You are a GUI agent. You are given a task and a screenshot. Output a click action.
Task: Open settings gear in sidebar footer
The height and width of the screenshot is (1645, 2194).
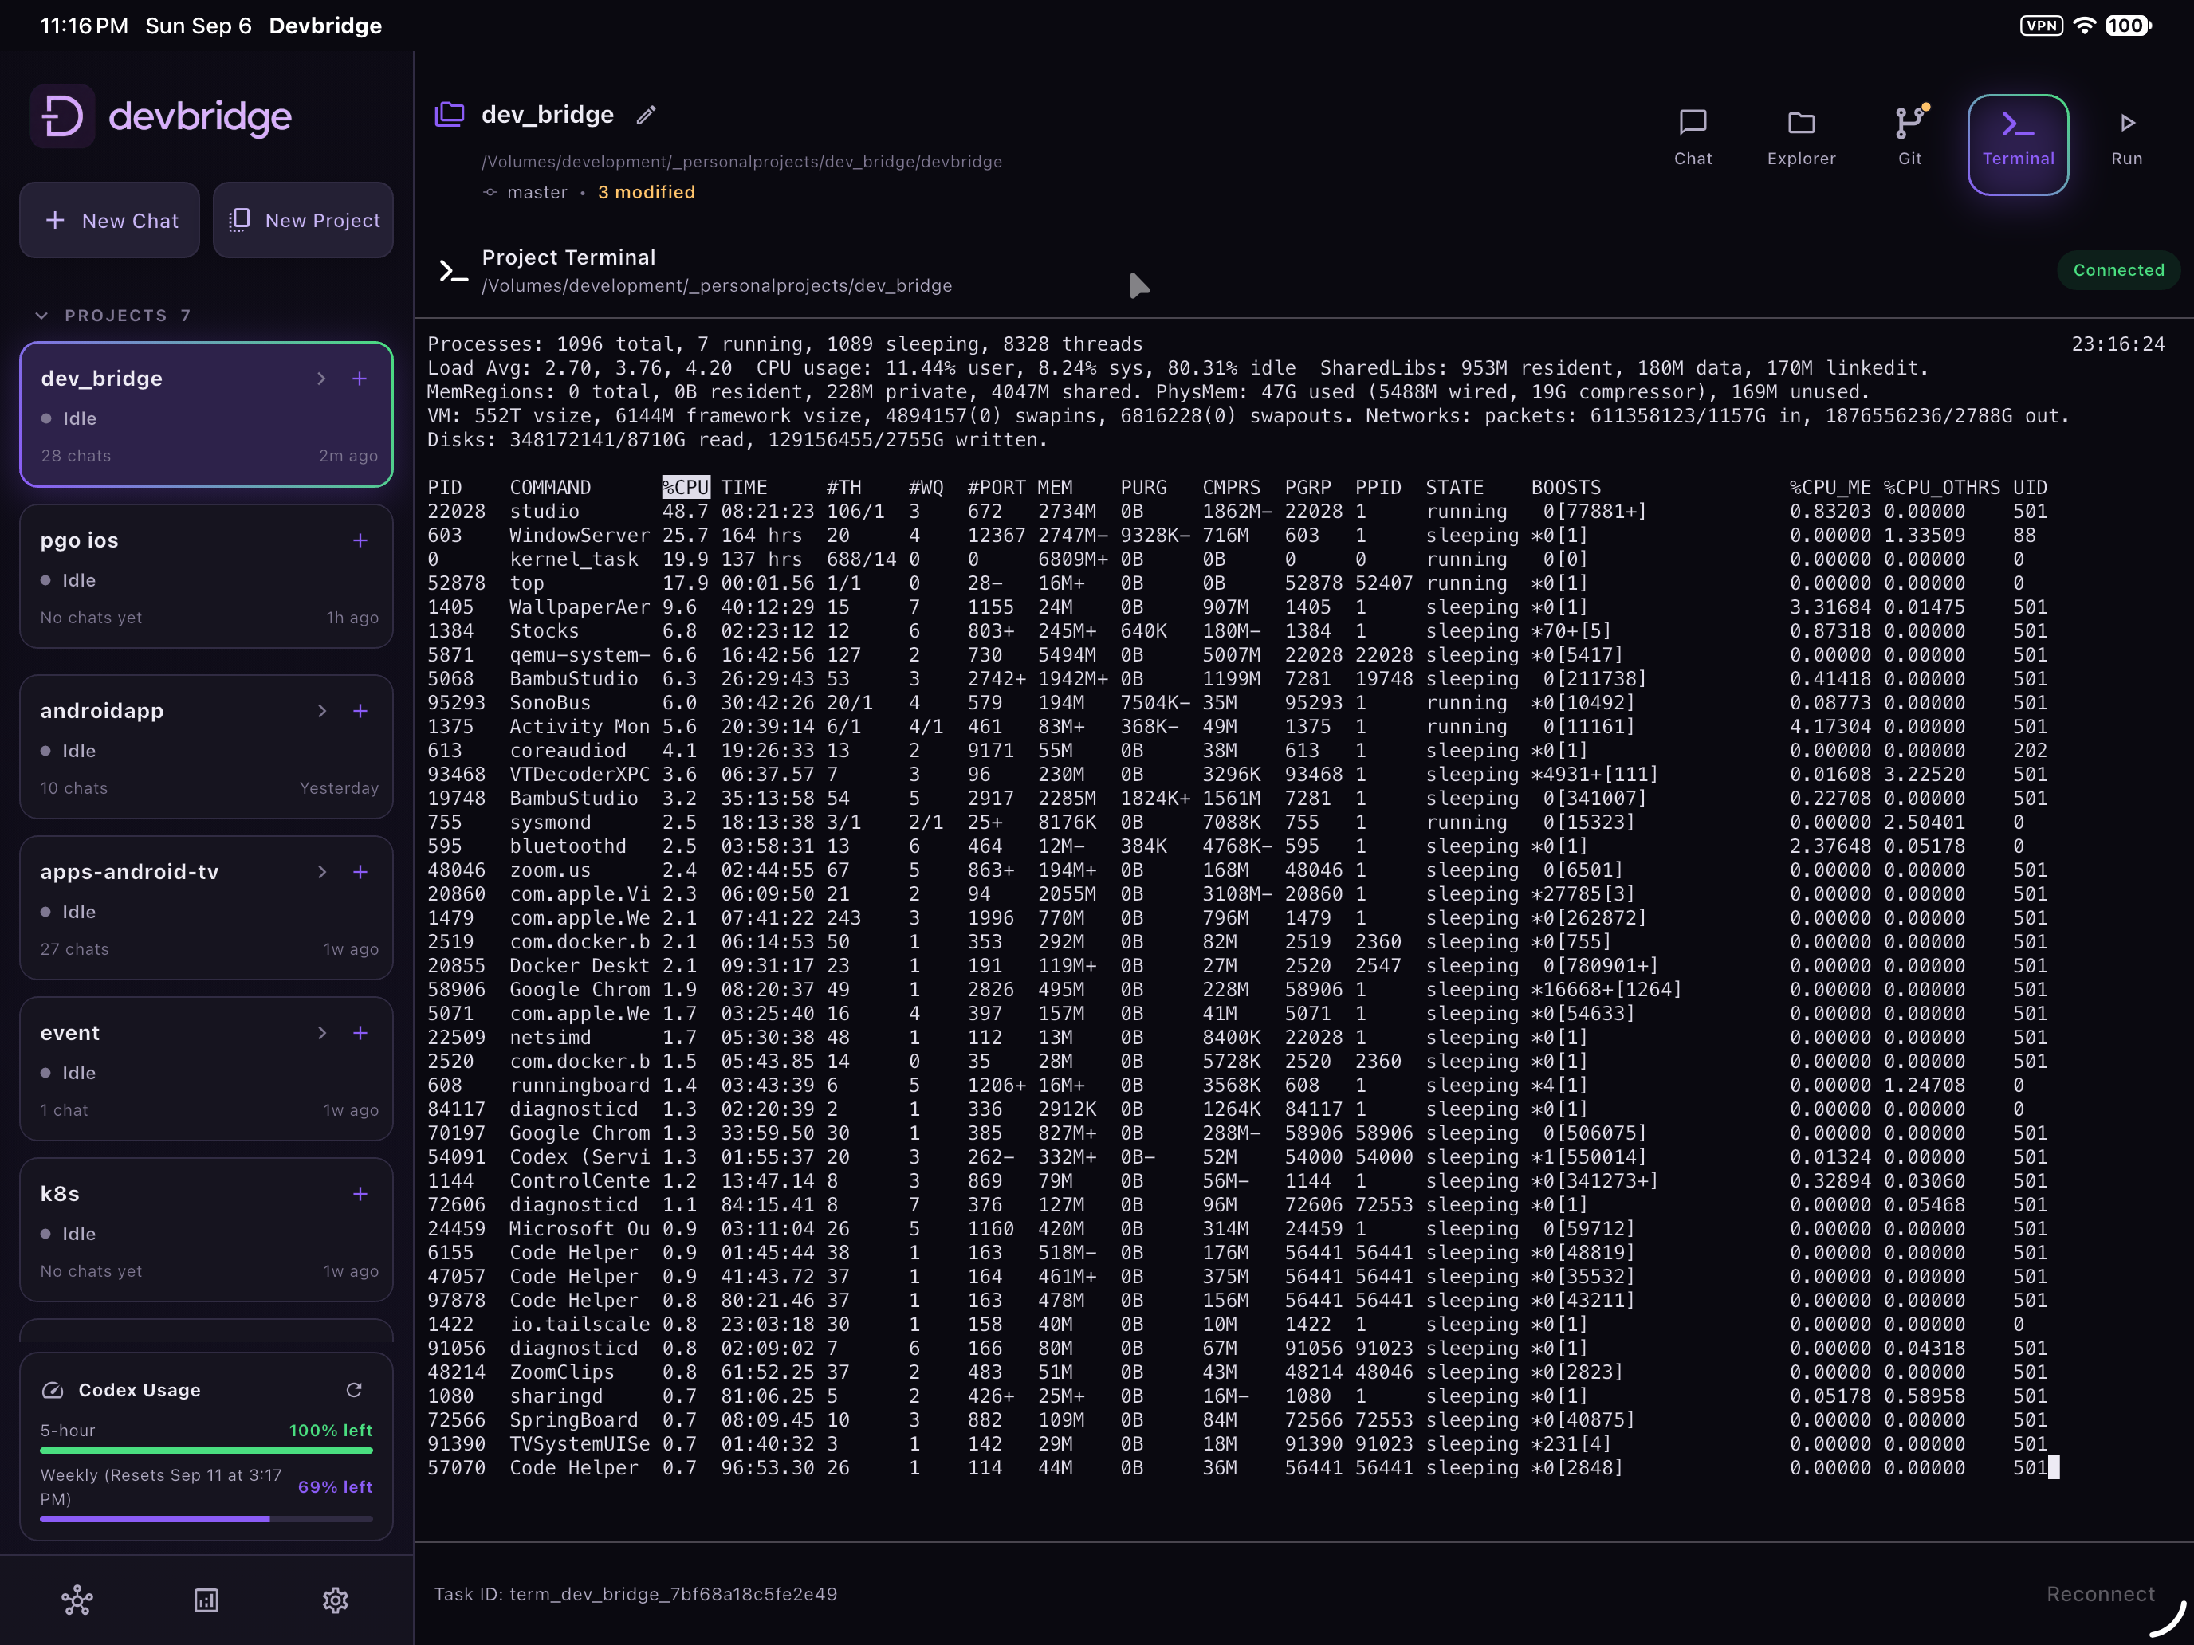tap(336, 1600)
